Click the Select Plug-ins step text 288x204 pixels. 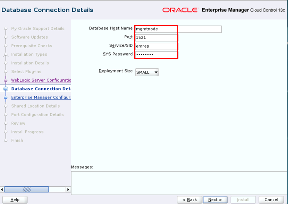point(26,71)
